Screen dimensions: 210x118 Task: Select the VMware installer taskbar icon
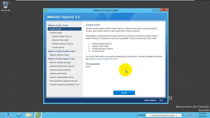point(38,115)
